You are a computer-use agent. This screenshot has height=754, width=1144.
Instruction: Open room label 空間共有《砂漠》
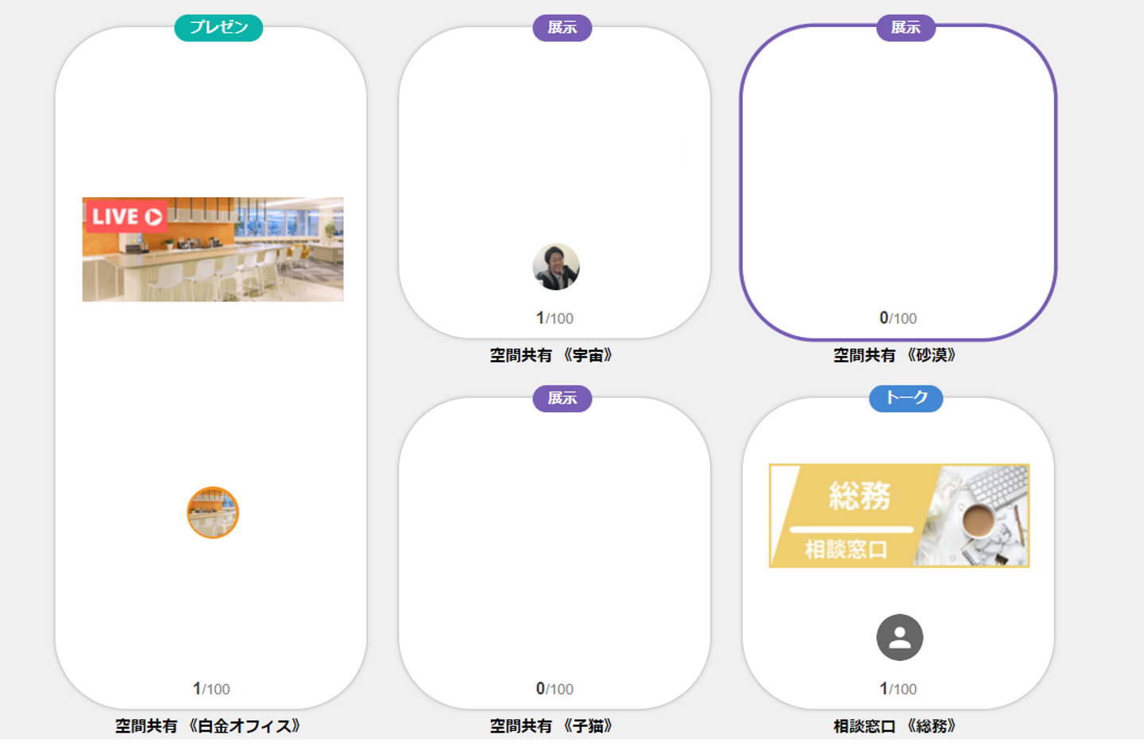pyautogui.click(x=895, y=355)
